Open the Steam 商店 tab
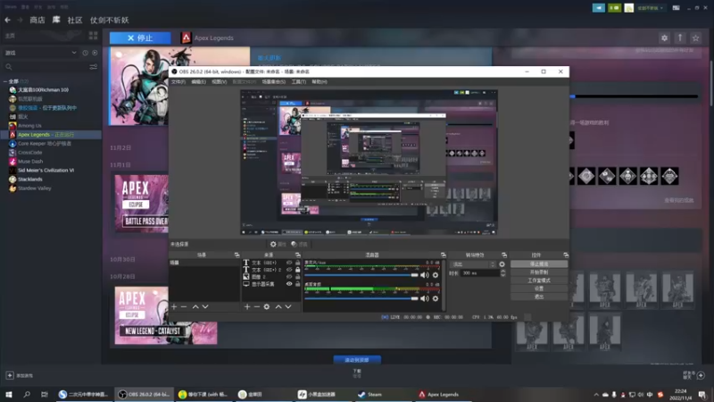 pyautogui.click(x=37, y=20)
